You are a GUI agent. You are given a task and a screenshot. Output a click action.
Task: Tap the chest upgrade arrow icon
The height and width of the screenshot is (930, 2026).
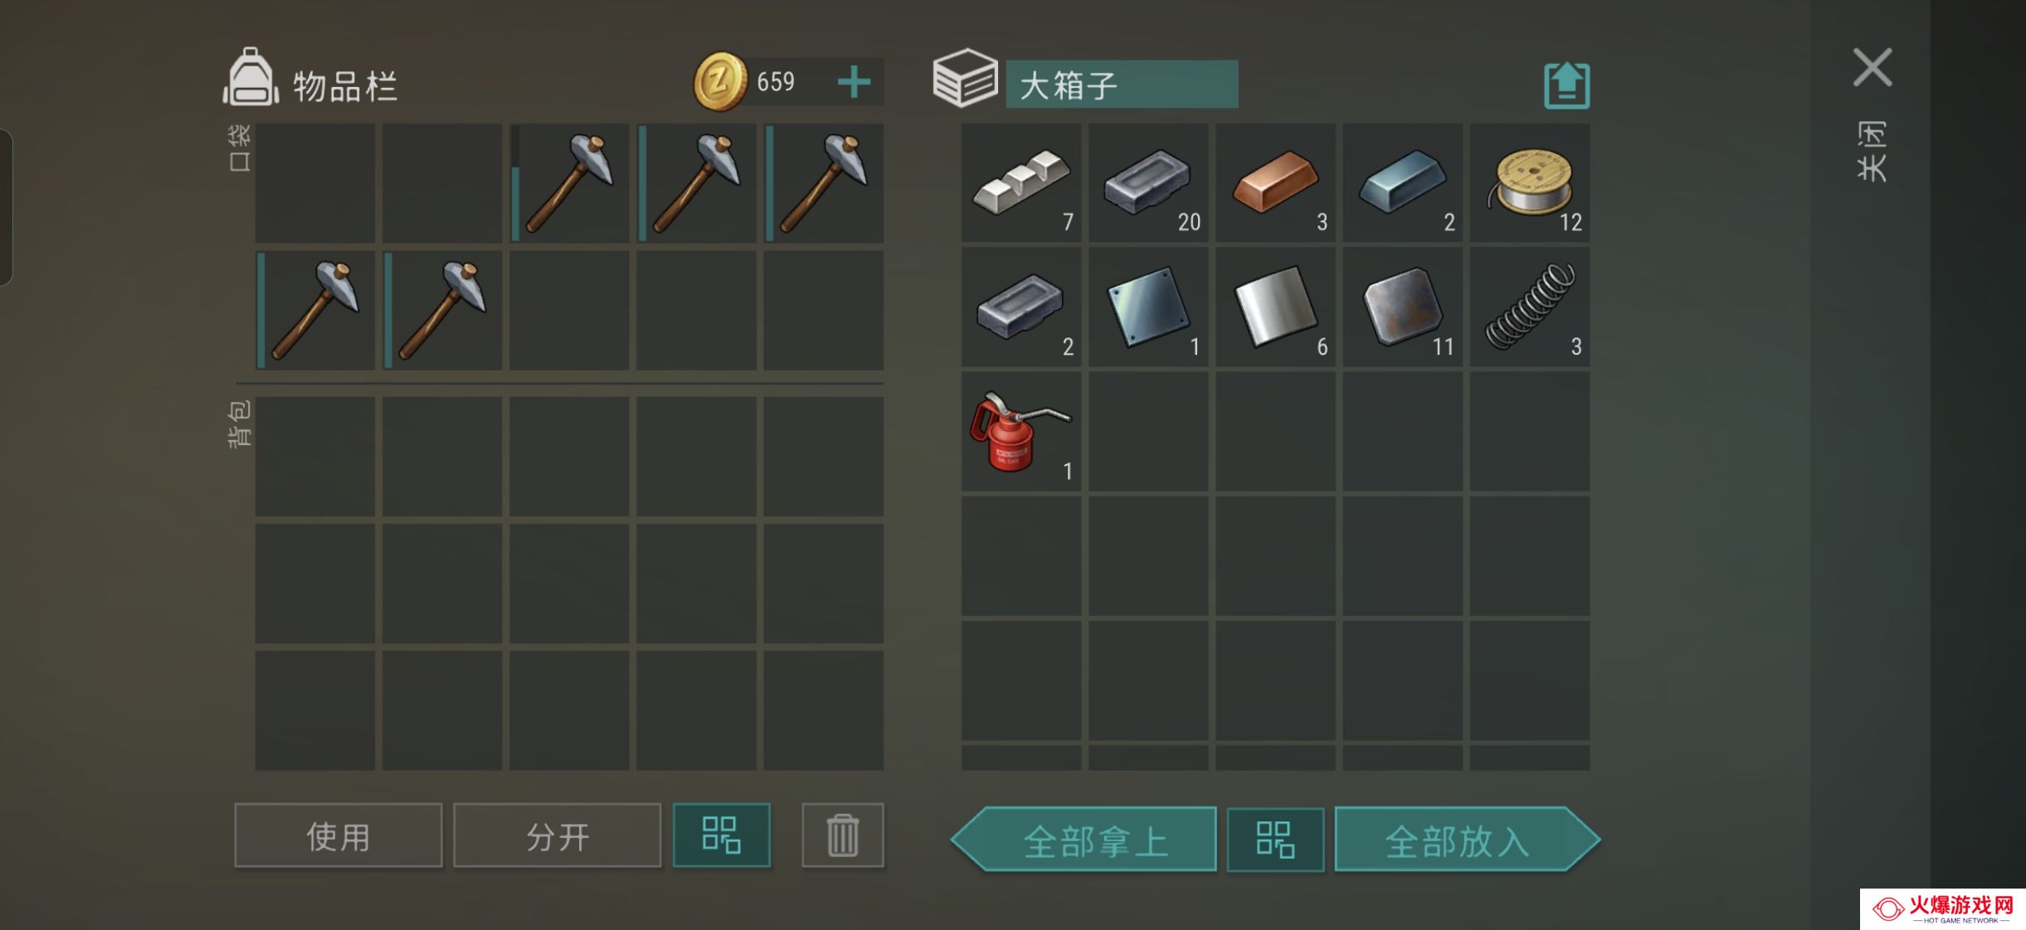1566,85
